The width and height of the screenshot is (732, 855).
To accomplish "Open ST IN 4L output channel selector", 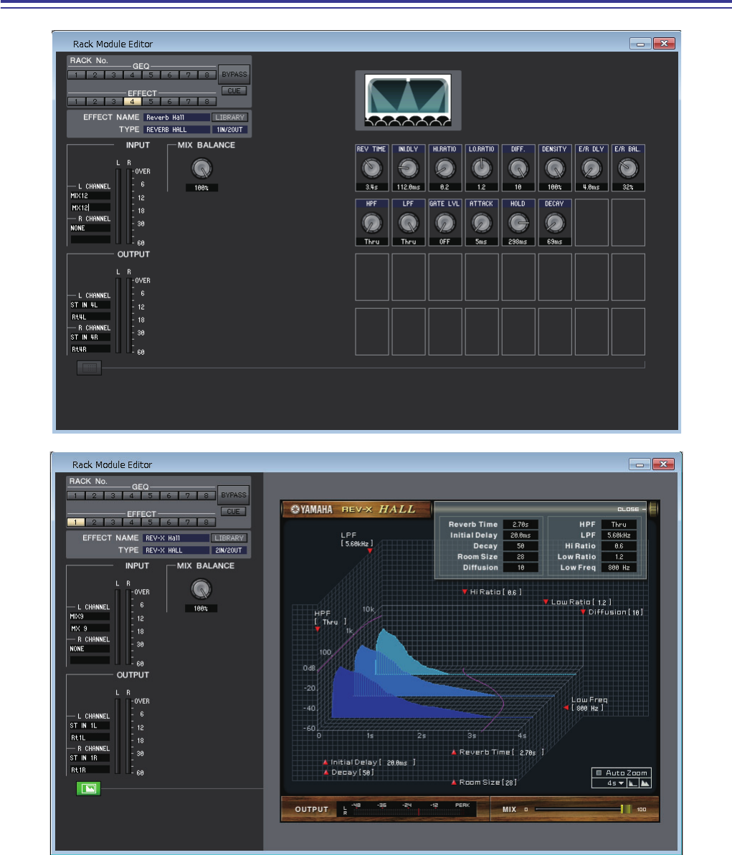I will 90,305.
